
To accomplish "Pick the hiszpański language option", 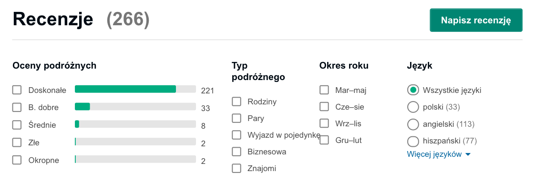I will pos(413,141).
